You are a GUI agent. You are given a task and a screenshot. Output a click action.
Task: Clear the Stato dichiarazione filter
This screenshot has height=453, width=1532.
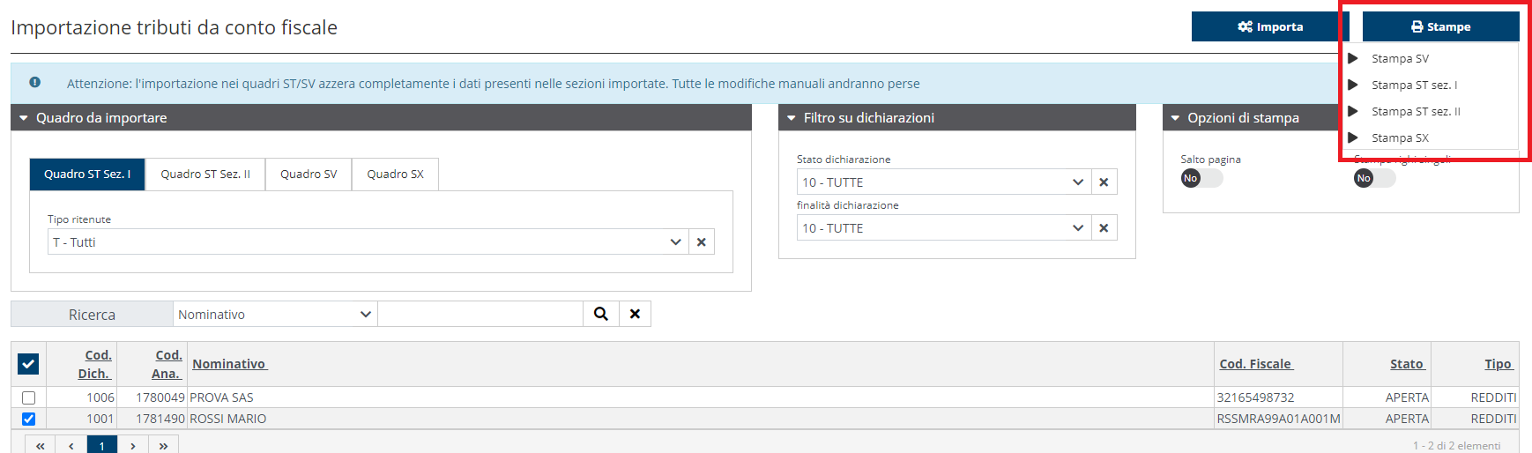click(1103, 182)
